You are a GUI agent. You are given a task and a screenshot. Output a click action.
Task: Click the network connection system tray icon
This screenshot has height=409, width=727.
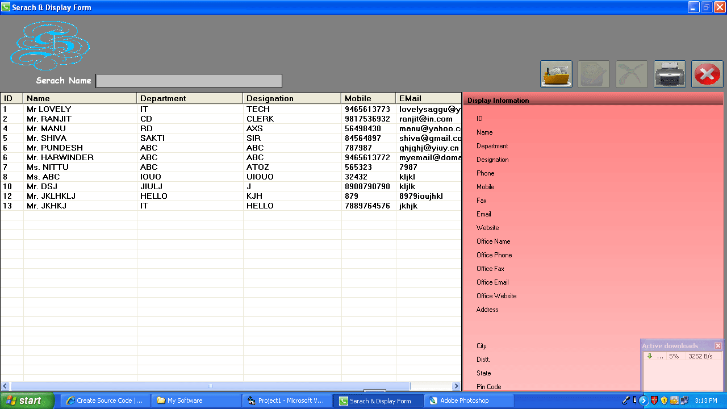click(684, 400)
